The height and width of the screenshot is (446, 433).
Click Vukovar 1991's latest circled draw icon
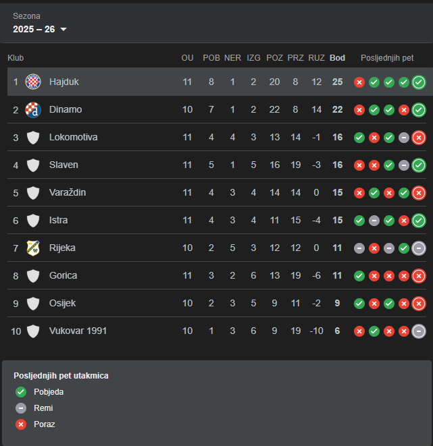tap(419, 331)
